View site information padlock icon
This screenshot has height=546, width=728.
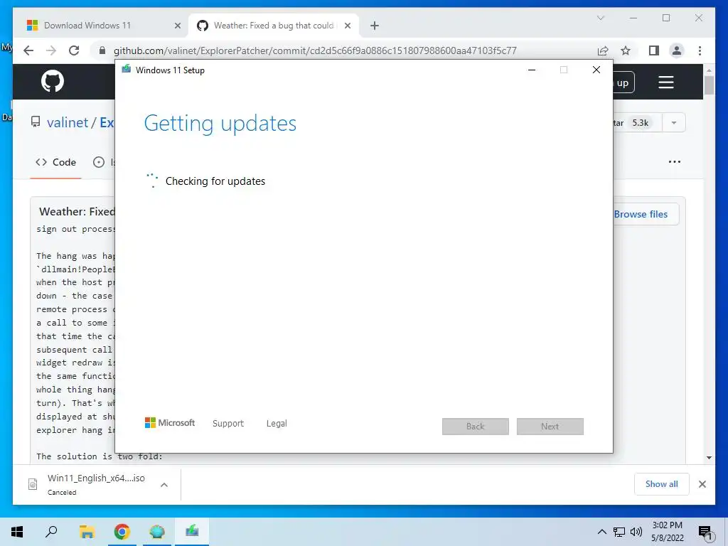[x=102, y=50]
